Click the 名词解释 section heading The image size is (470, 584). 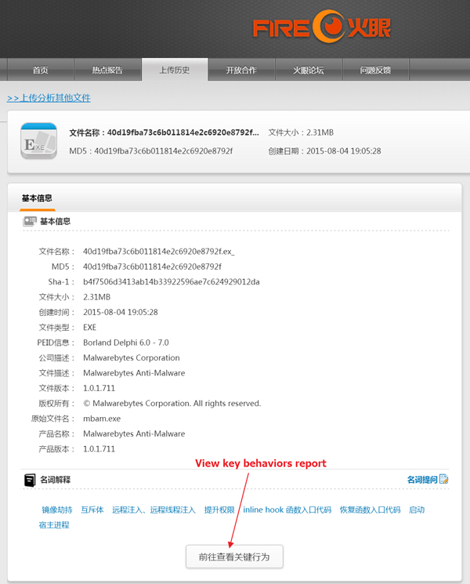pyautogui.click(x=55, y=480)
